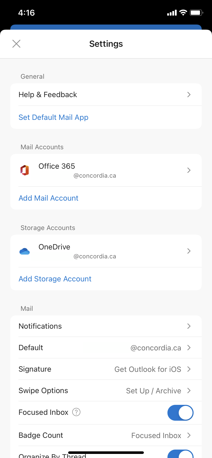Open Help & Feedback row
Image resolution: width=212 pixels, height=458 pixels.
(106, 95)
